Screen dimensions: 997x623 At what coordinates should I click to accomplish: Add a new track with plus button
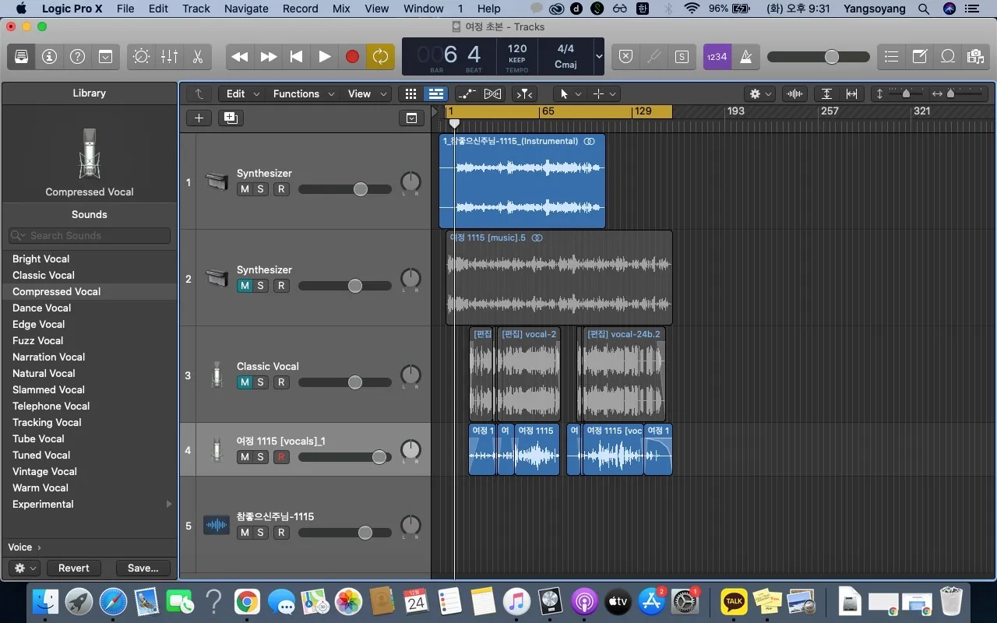coord(199,118)
